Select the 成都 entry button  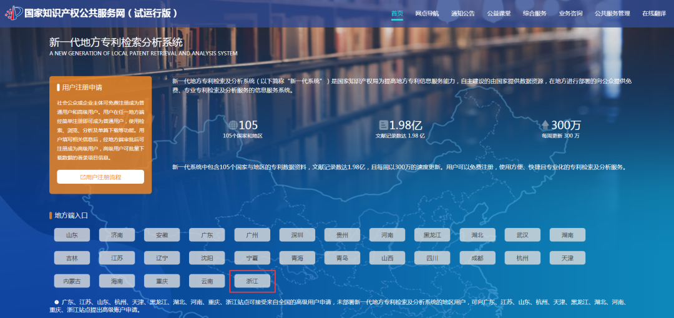point(477,258)
